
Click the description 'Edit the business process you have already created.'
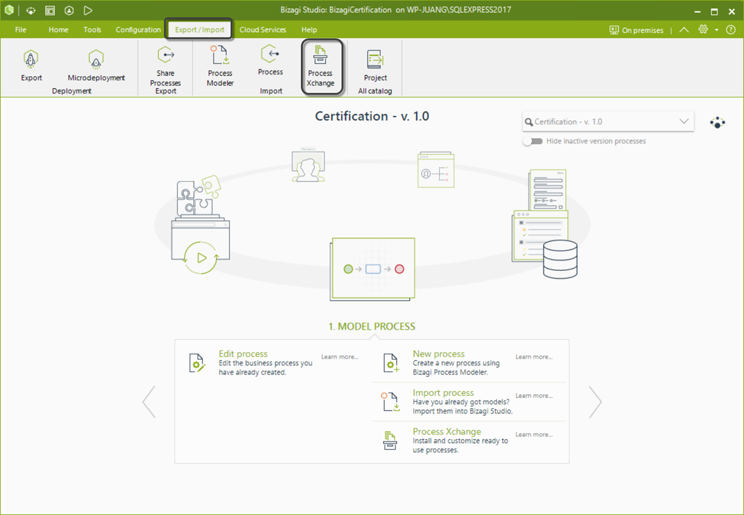[x=266, y=368]
